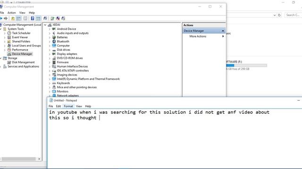
Task: Expand Task Scheduler in left tree
Action: 5,33
